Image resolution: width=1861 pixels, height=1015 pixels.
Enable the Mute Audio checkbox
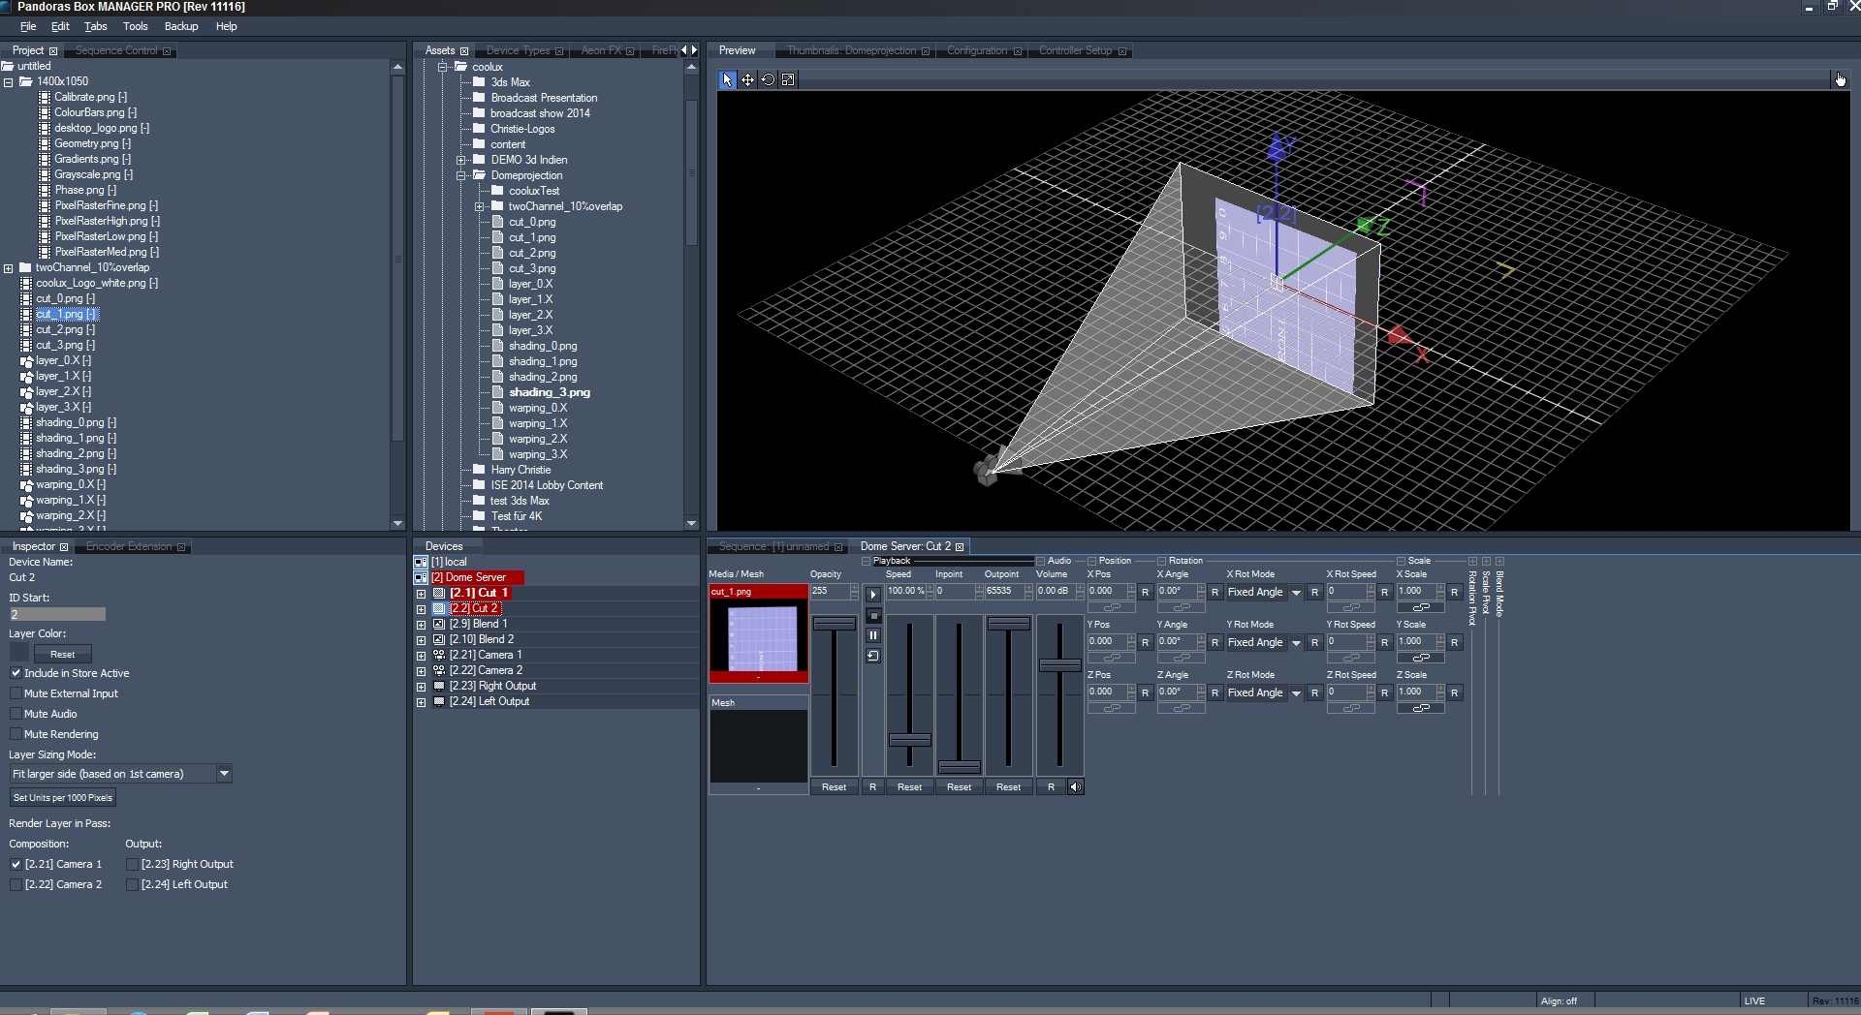(16, 714)
